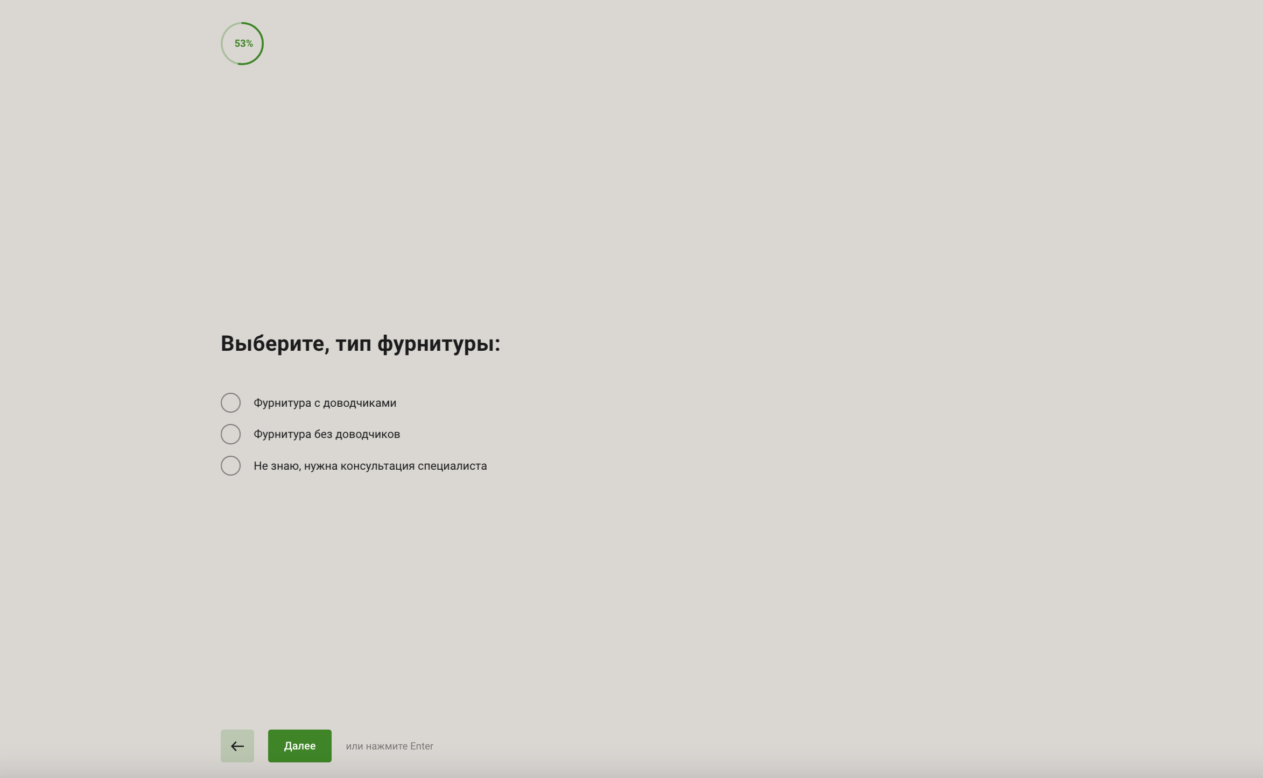Select the radio circle for Фурнитура с доводчиками

(230, 402)
